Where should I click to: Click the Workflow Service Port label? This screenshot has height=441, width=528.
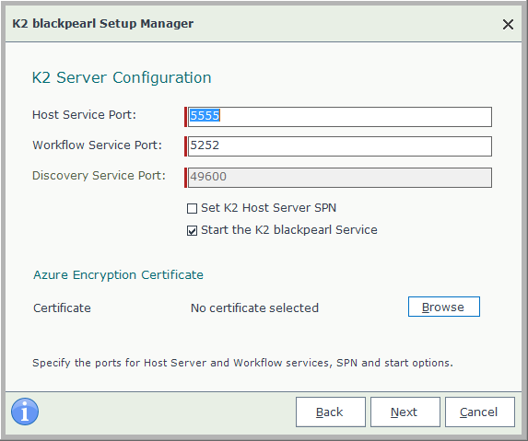tap(97, 145)
